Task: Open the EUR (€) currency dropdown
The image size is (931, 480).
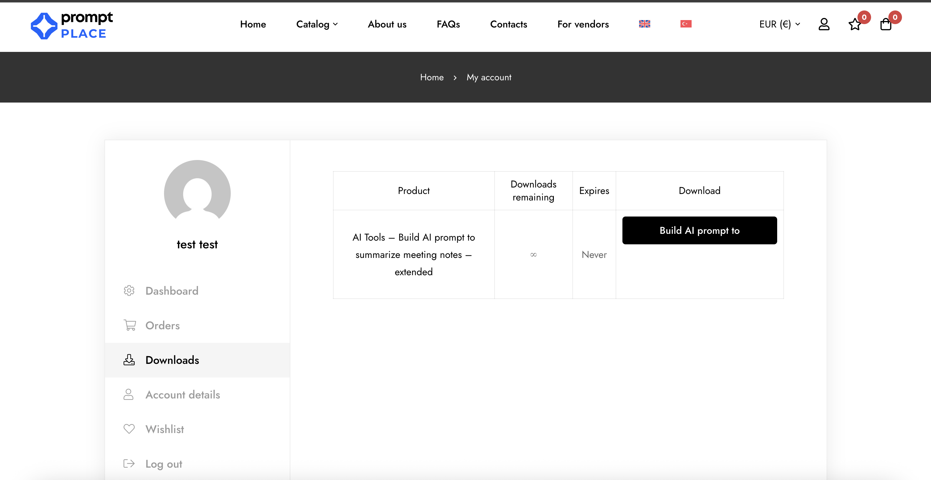Action: coord(780,24)
